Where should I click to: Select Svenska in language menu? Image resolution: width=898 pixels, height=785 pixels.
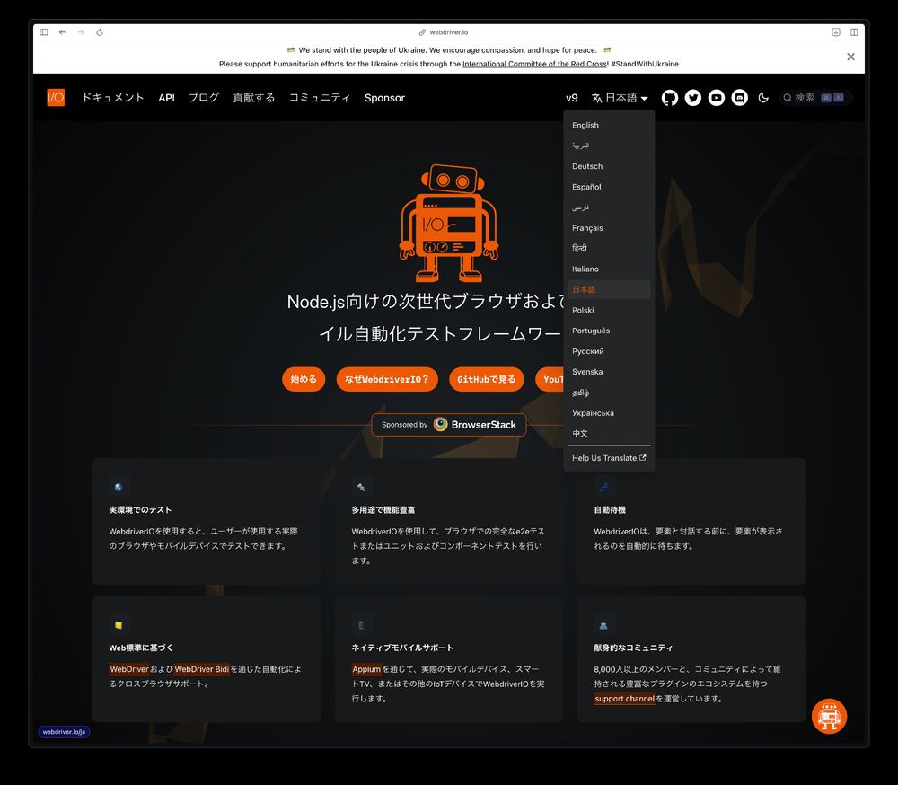click(x=609, y=372)
